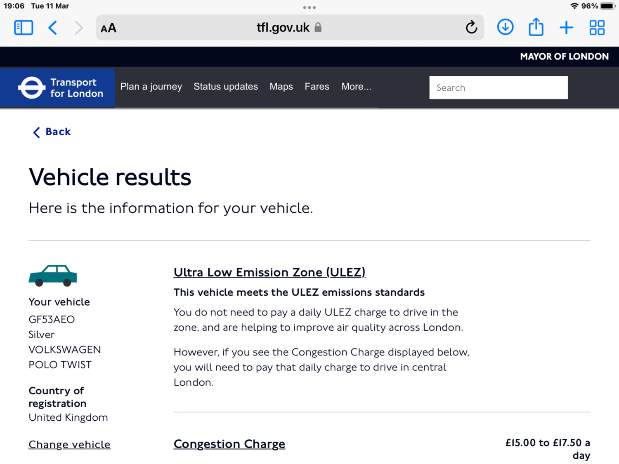
Task: Show tab overview grid icon
Action: click(597, 28)
